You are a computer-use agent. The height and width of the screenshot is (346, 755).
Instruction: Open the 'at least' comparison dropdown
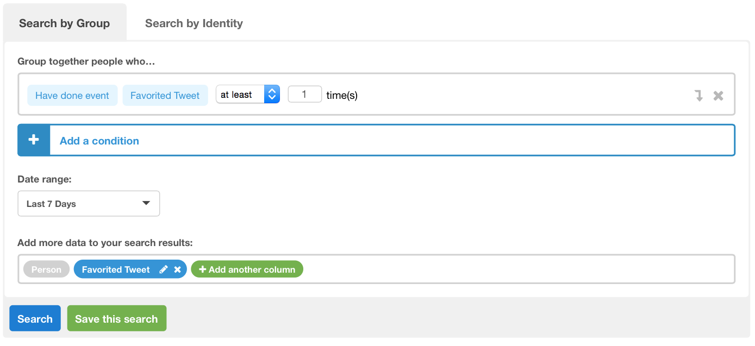(248, 95)
